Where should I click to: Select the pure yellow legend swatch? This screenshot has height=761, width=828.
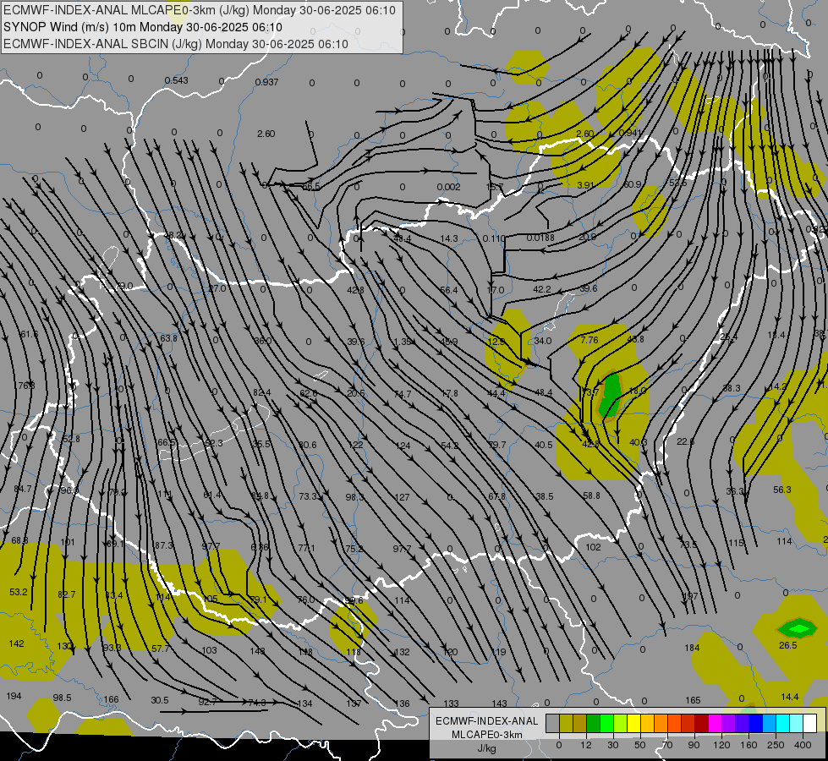tap(634, 723)
